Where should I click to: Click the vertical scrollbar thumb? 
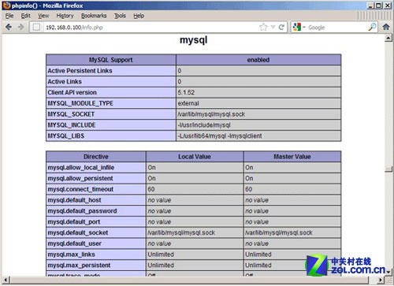[388, 169]
